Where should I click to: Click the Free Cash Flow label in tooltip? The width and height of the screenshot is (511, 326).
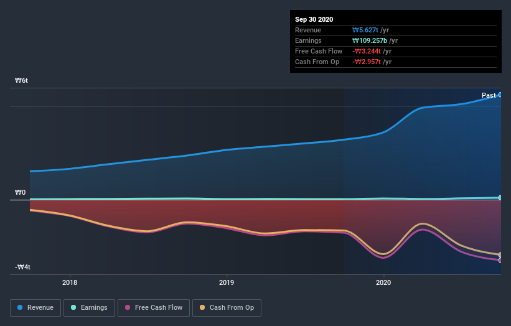point(319,51)
